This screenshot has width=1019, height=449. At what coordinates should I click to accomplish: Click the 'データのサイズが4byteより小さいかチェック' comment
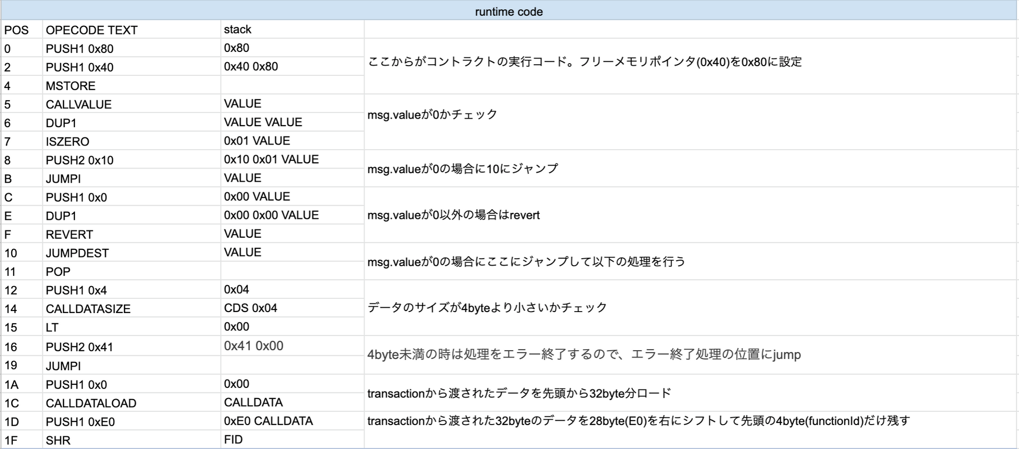(690, 308)
